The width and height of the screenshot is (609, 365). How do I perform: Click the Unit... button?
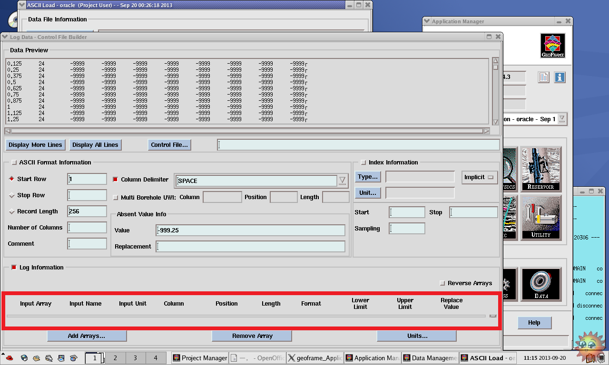pos(368,193)
